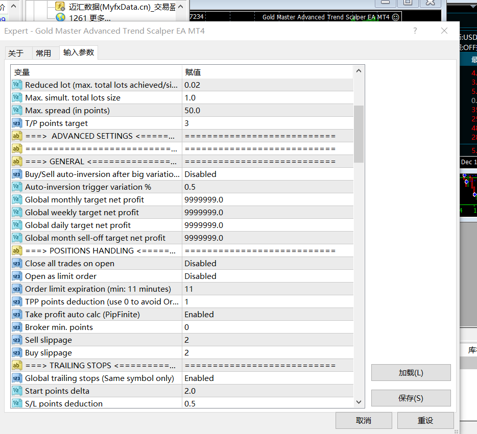
Task: Click the help question mark in title bar
Action: [415, 31]
